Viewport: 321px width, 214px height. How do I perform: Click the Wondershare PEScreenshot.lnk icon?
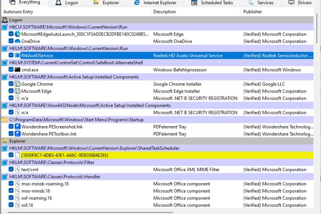coord(18,126)
